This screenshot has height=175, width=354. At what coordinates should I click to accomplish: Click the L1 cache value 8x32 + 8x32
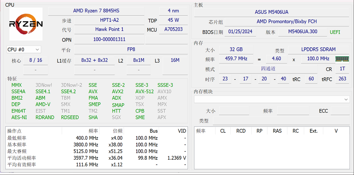[x=94, y=60]
